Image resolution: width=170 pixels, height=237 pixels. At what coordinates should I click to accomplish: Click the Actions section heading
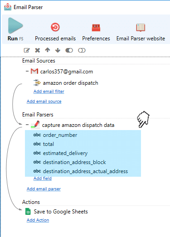tap(31, 202)
